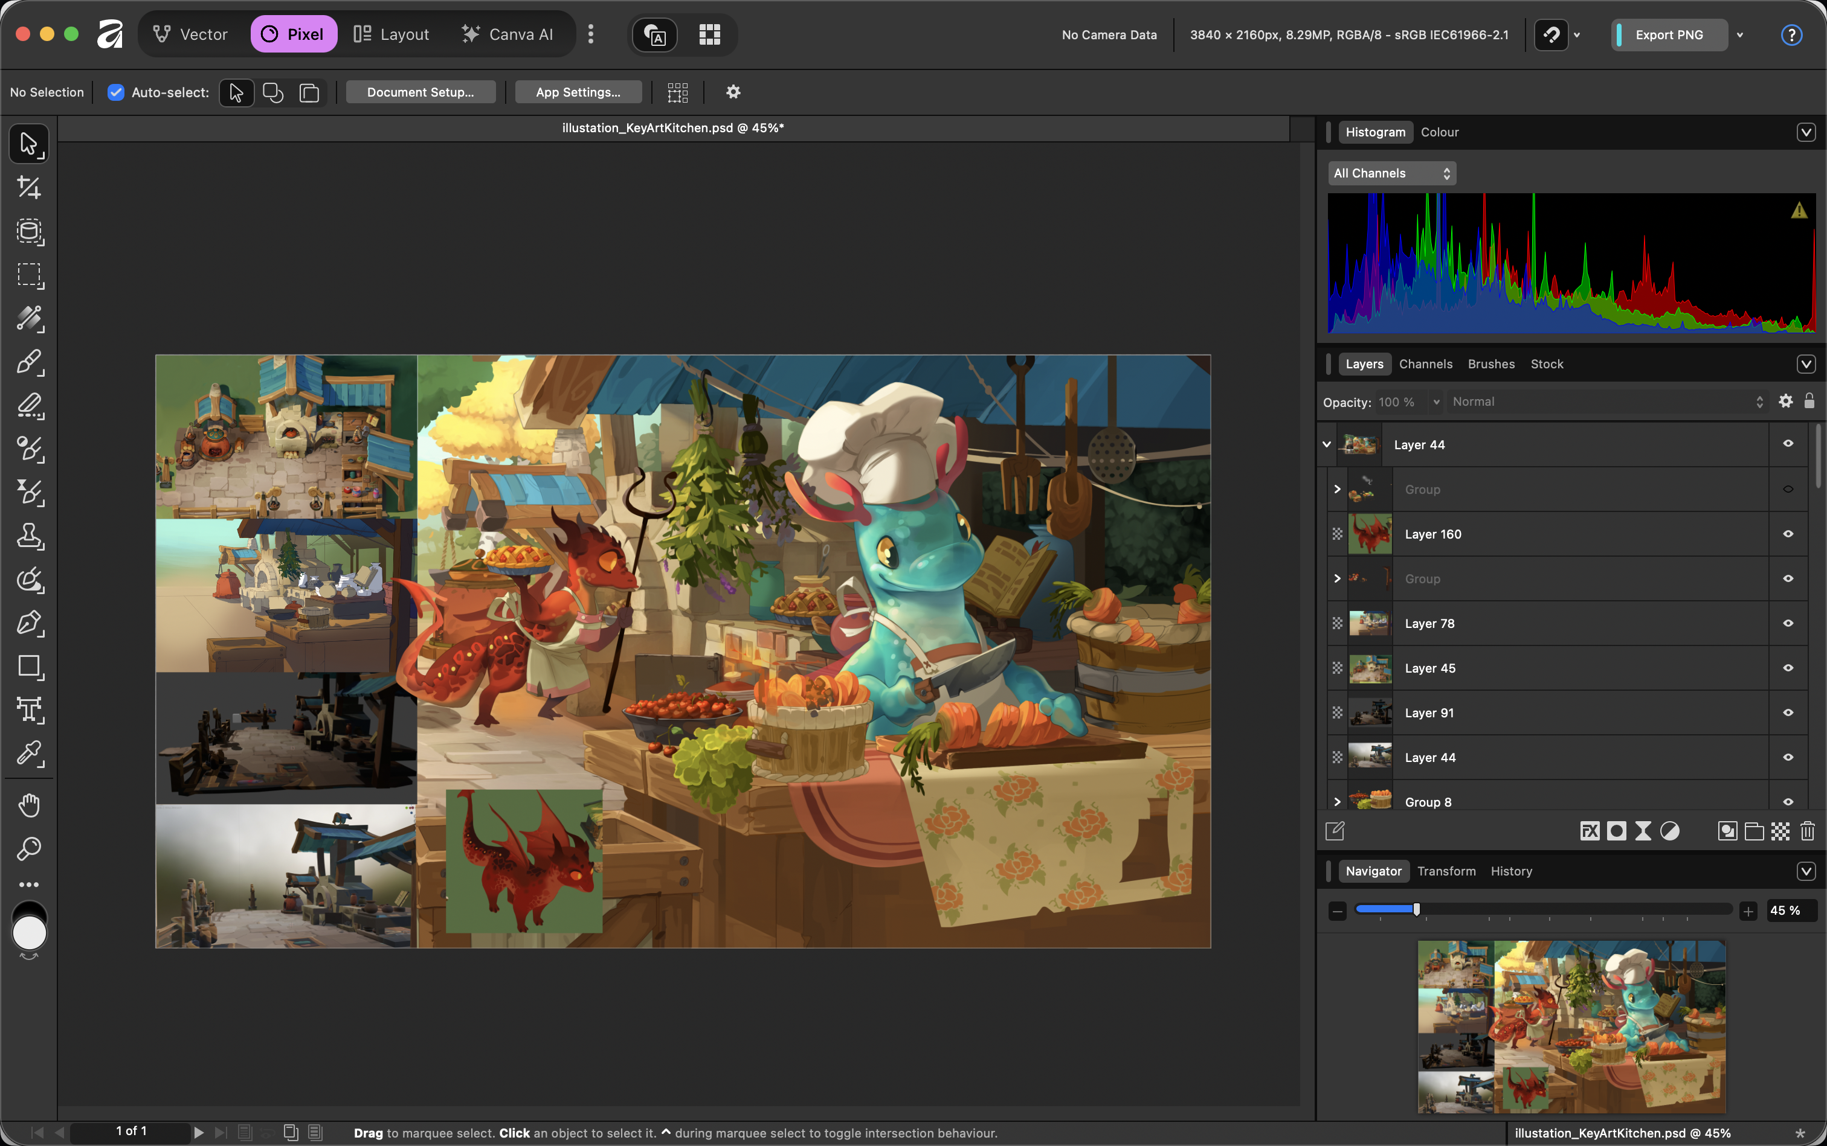Select the Erase Brush tool
Viewport: 1827px width, 1146px height.
pyautogui.click(x=29, y=406)
